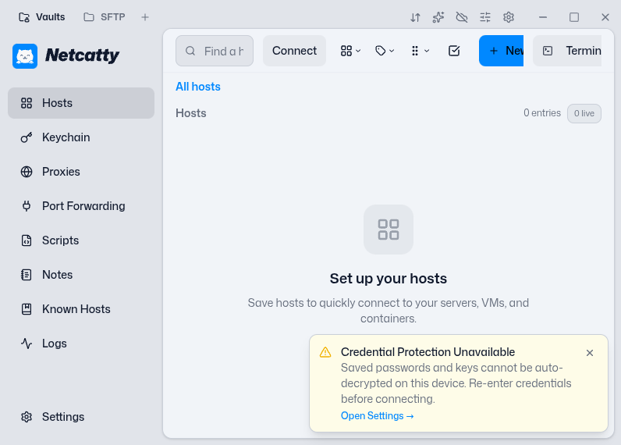Click the Hosts section heading in main panel
621x445 pixels.
pyautogui.click(x=191, y=113)
